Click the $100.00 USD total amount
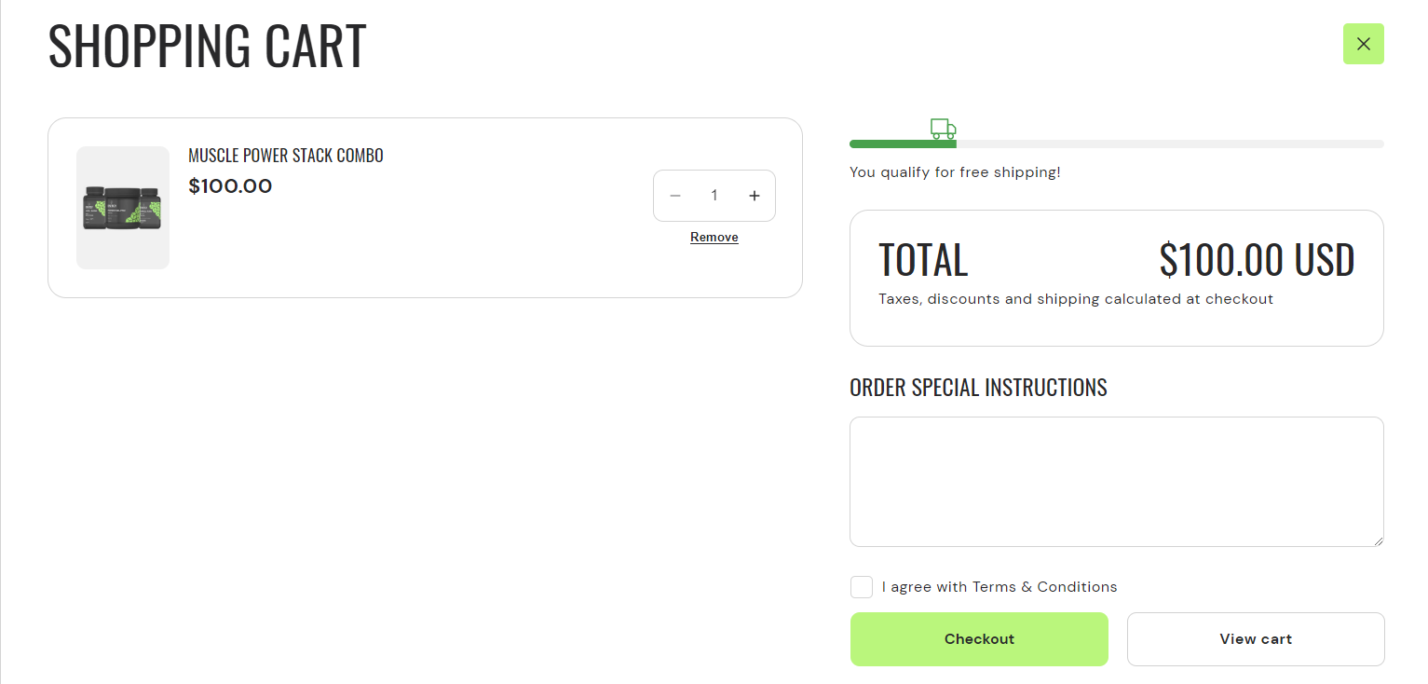This screenshot has height=684, width=1428. [x=1257, y=261]
